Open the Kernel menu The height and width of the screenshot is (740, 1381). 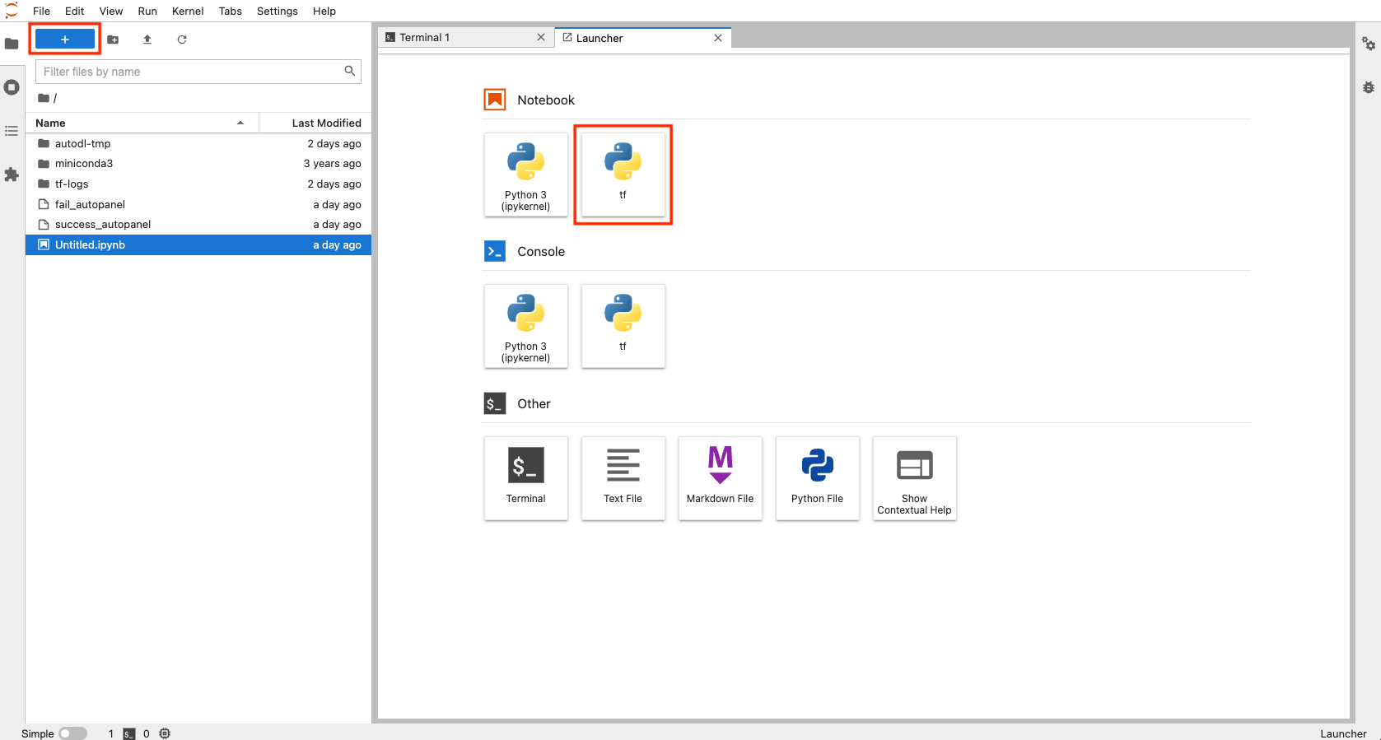click(188, 11)
